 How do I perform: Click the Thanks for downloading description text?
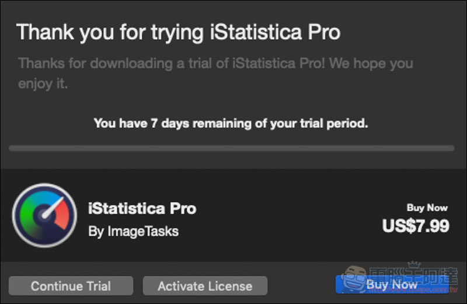coord(215,74)
